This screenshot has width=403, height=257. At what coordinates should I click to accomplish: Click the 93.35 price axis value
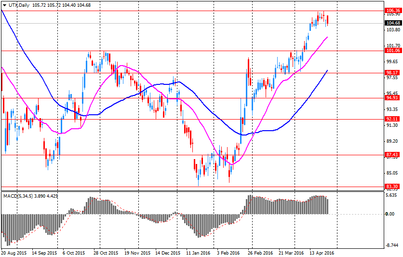click(393, 109)
